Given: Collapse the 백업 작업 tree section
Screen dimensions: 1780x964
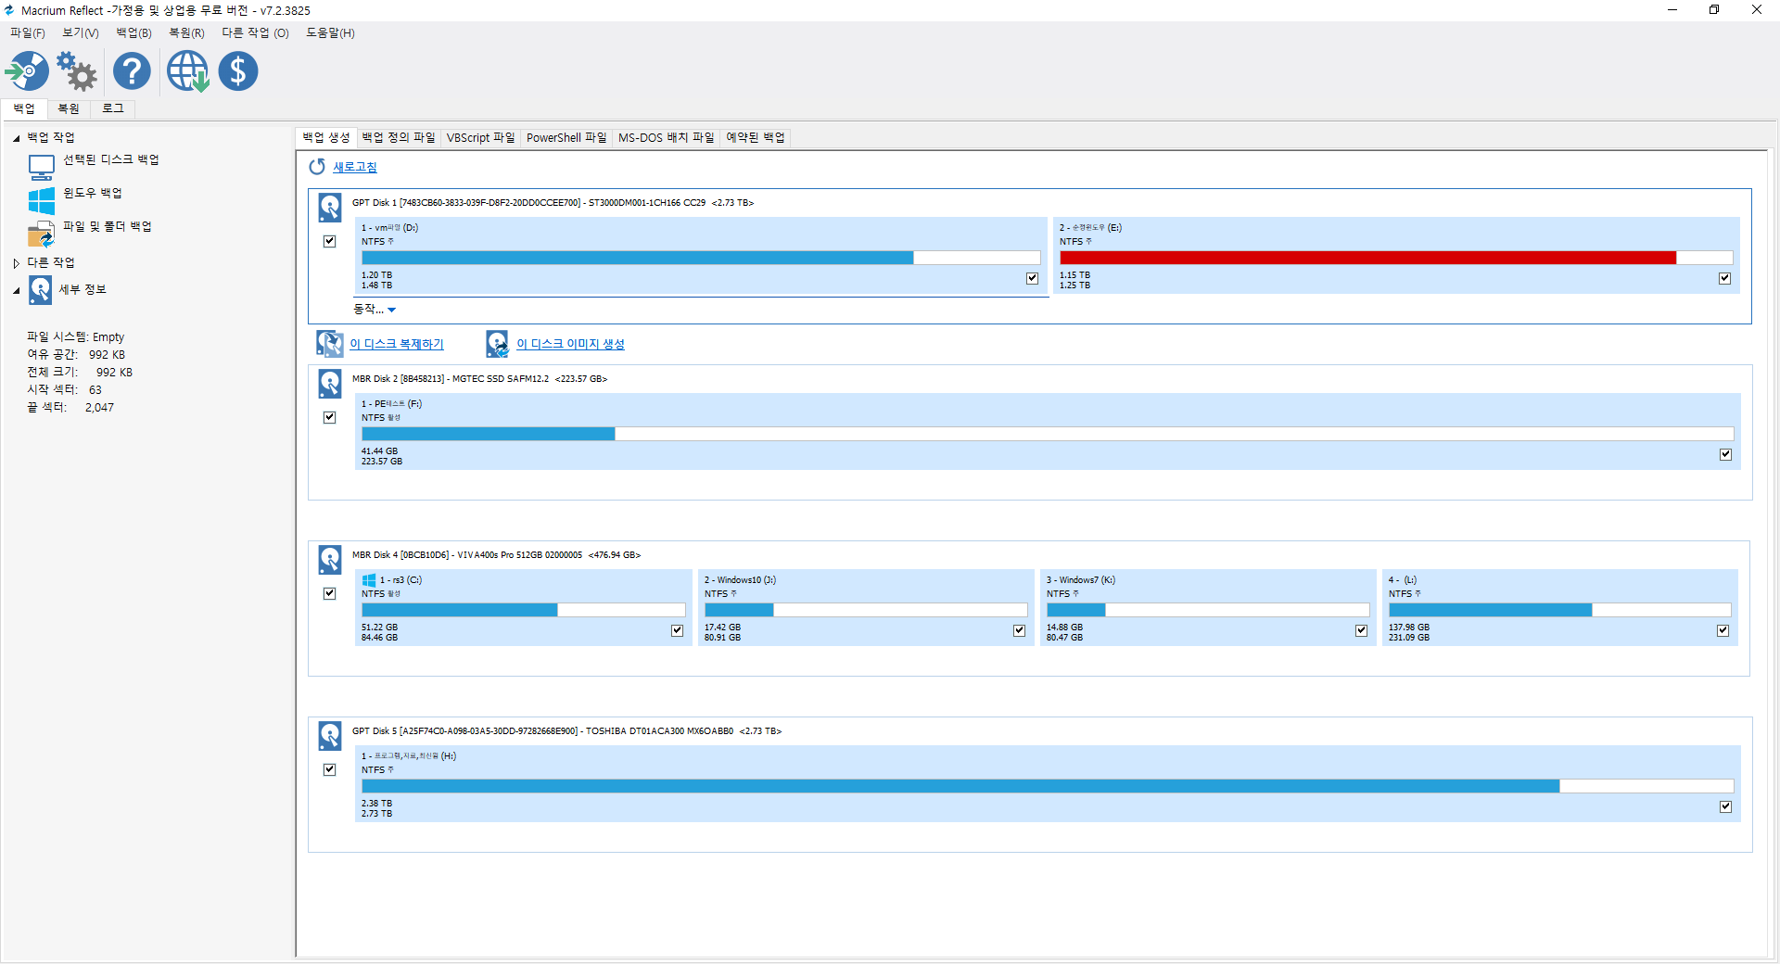Looking at the screenshot, I should pos(16,138).
